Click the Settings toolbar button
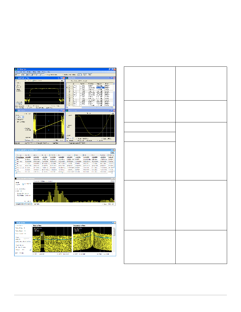This screenshot has height=312, width=241. [30, 75]
